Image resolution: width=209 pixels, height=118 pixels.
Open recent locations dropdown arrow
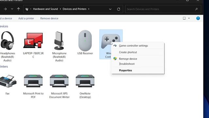[x=12, y=9]
